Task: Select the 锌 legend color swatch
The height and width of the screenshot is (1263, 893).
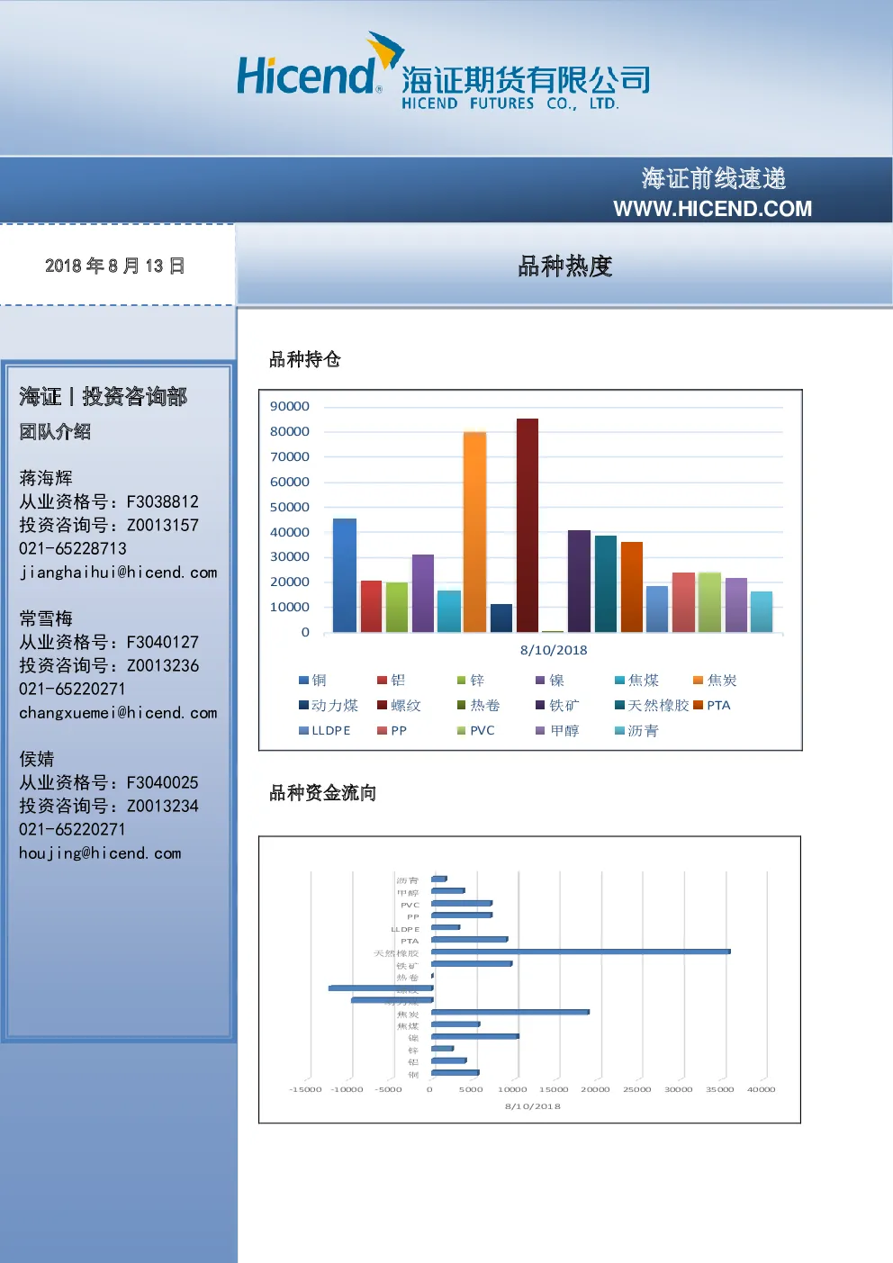Action: pyautogui.click(x=461, y=681)
